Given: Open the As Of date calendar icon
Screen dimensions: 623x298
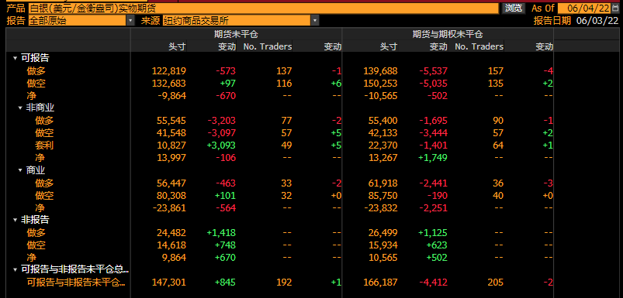Looking at the screenshot, I should coord(616,9).
